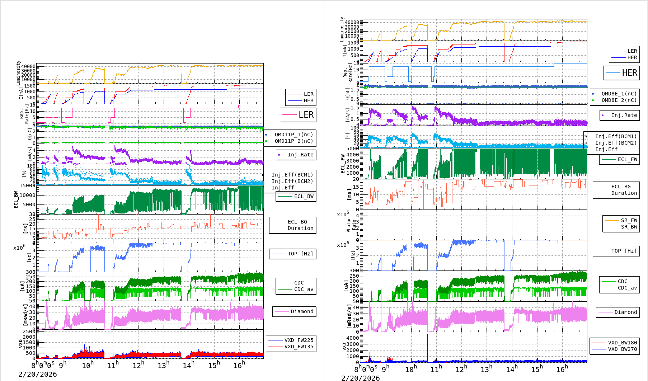This screenshot has height=381, width=648.
Task: Click ECL BG Duration legend in right panel
Action: coord(624,190)
